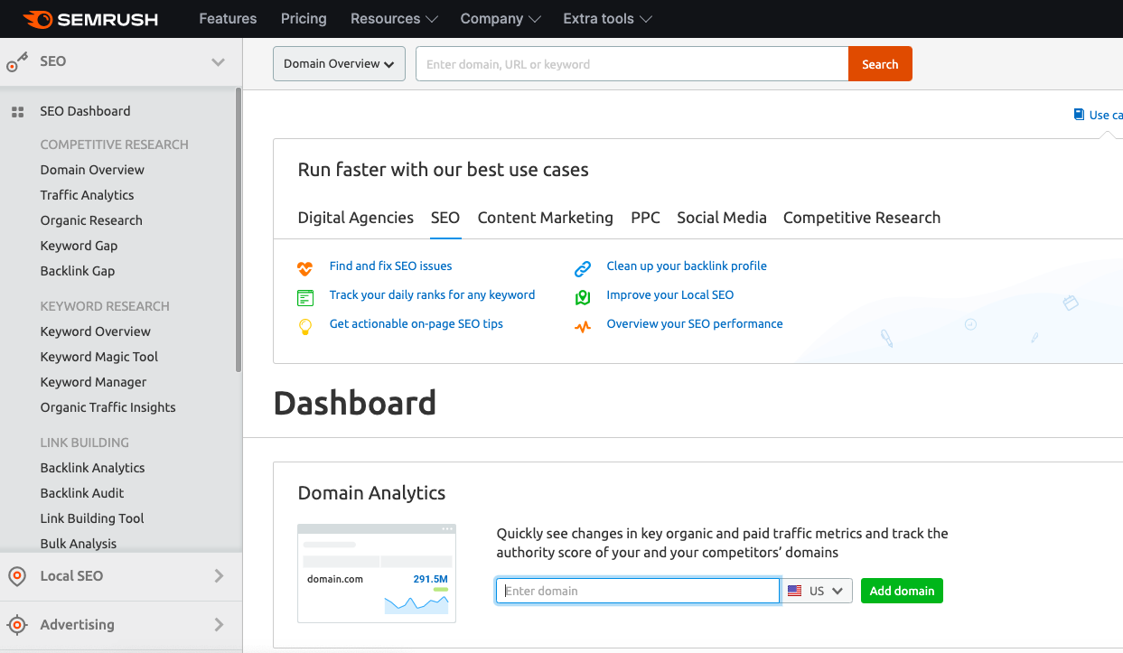This screenshot has width=1123, height=653.
Task: Open Keyword Gap in sidebar
Action: [79, 246]
